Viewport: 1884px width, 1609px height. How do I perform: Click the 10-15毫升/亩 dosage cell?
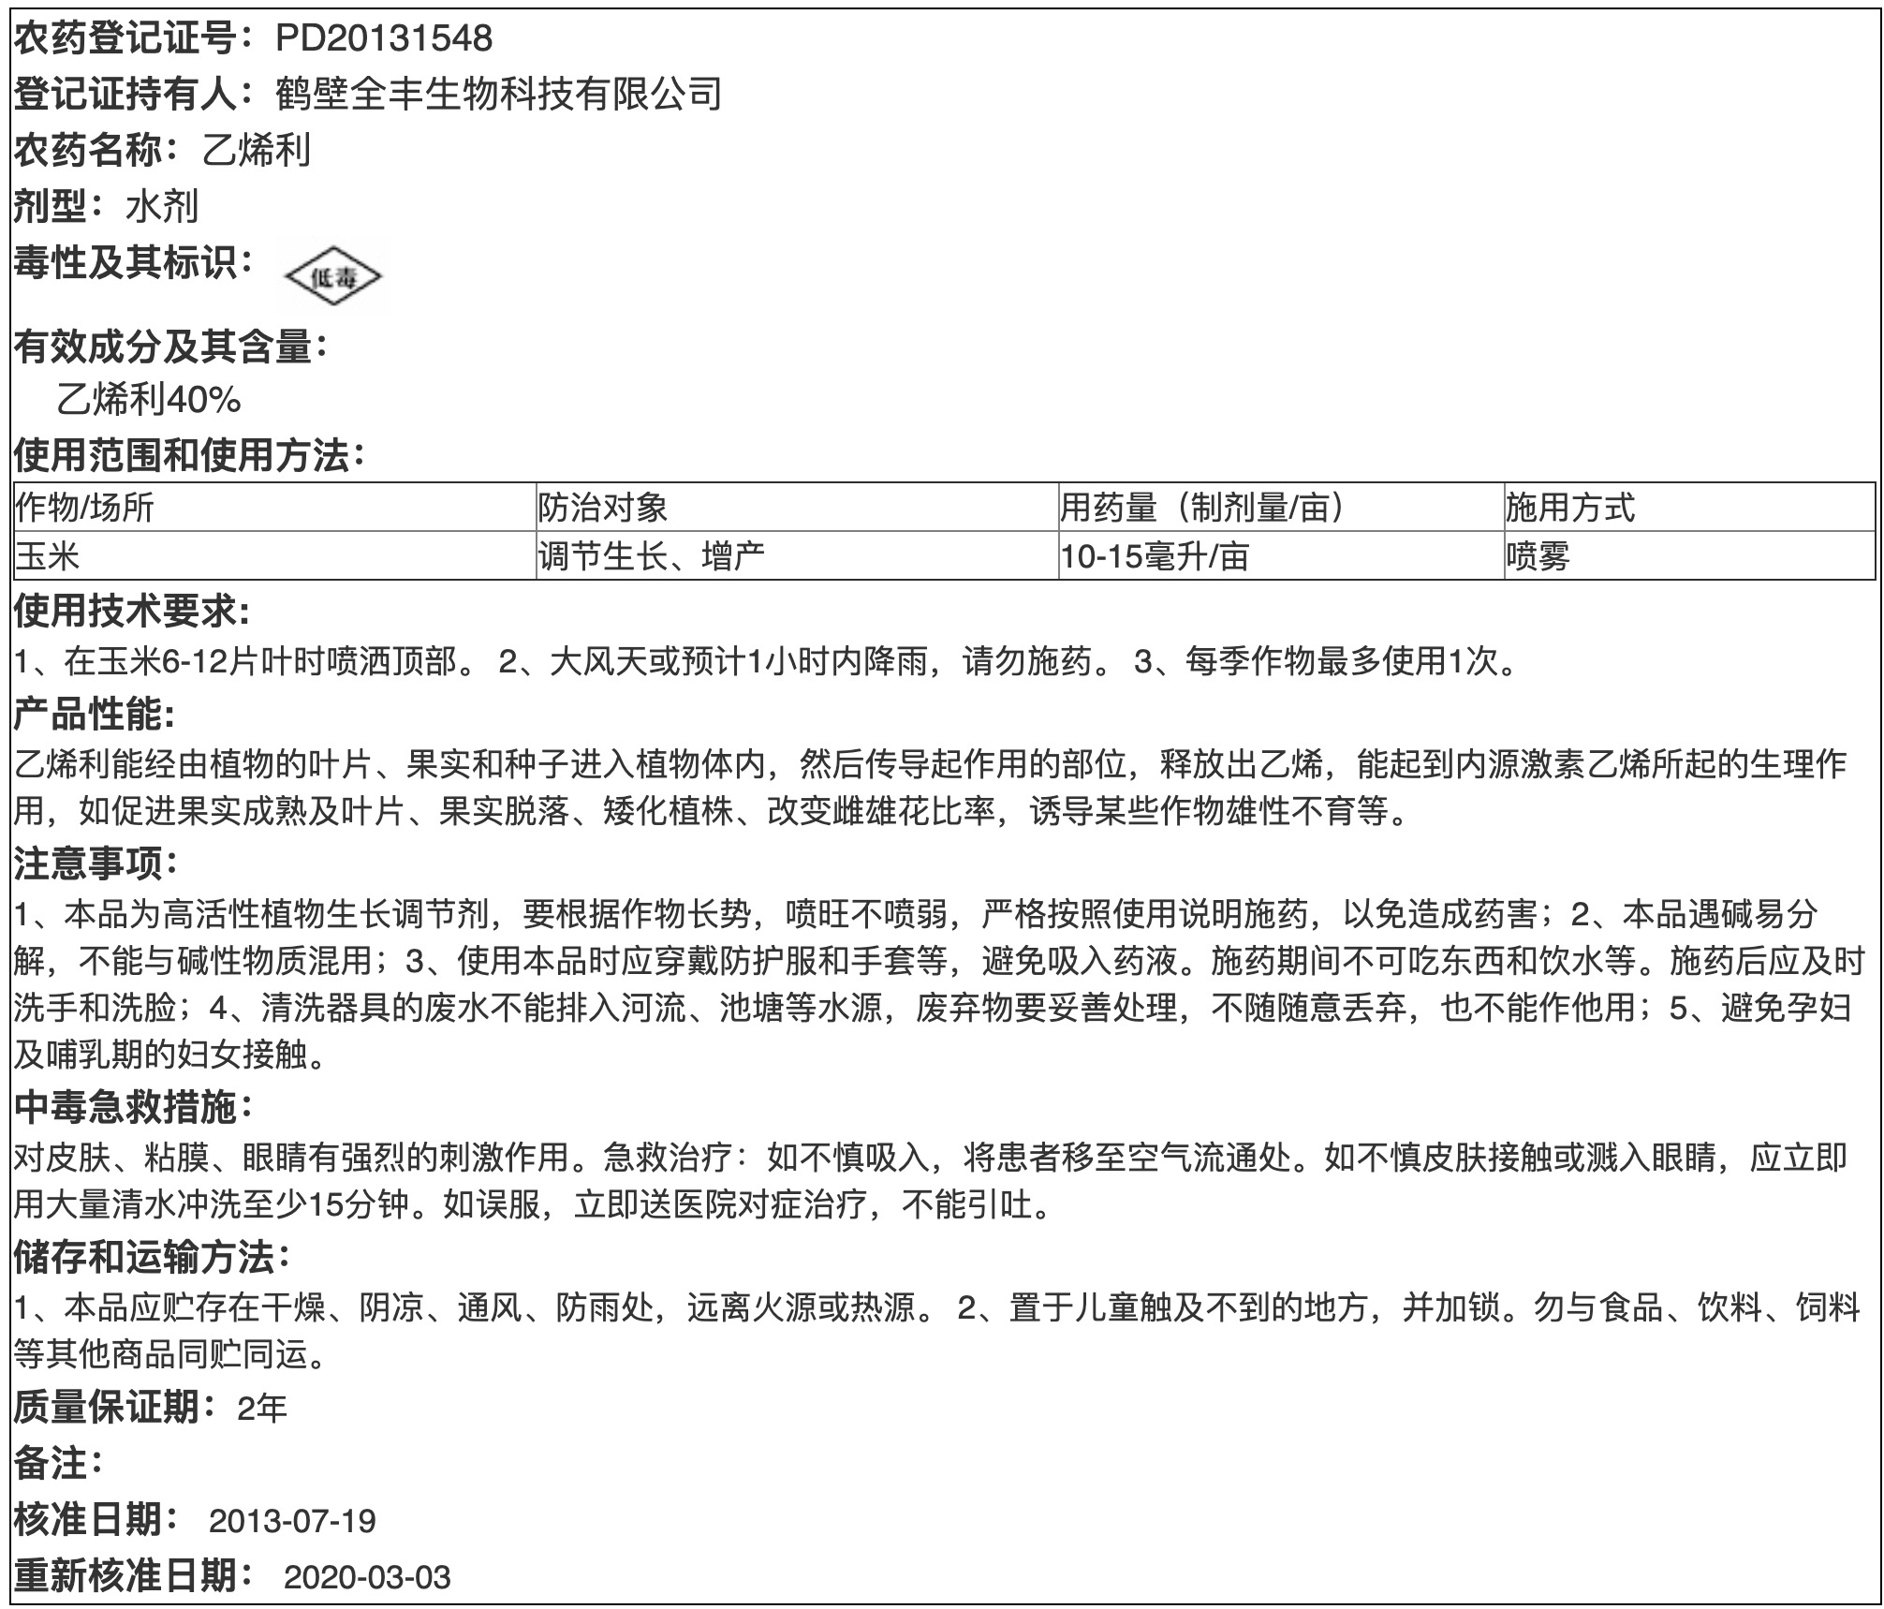tap(1154, 557)
